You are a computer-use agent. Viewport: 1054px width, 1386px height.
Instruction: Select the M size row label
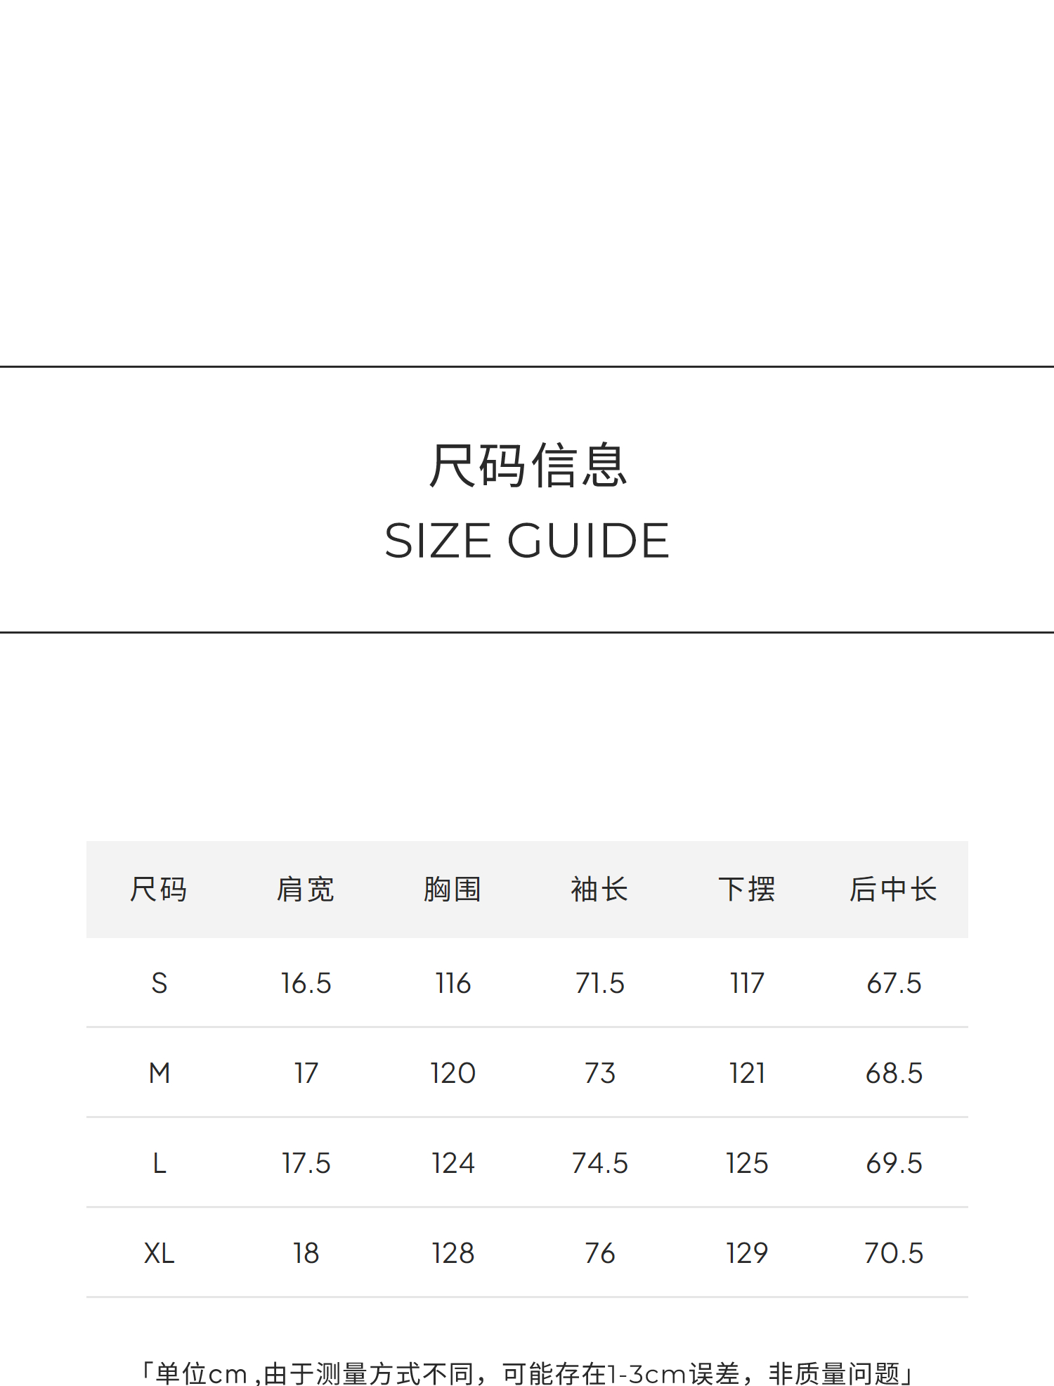160,1073
